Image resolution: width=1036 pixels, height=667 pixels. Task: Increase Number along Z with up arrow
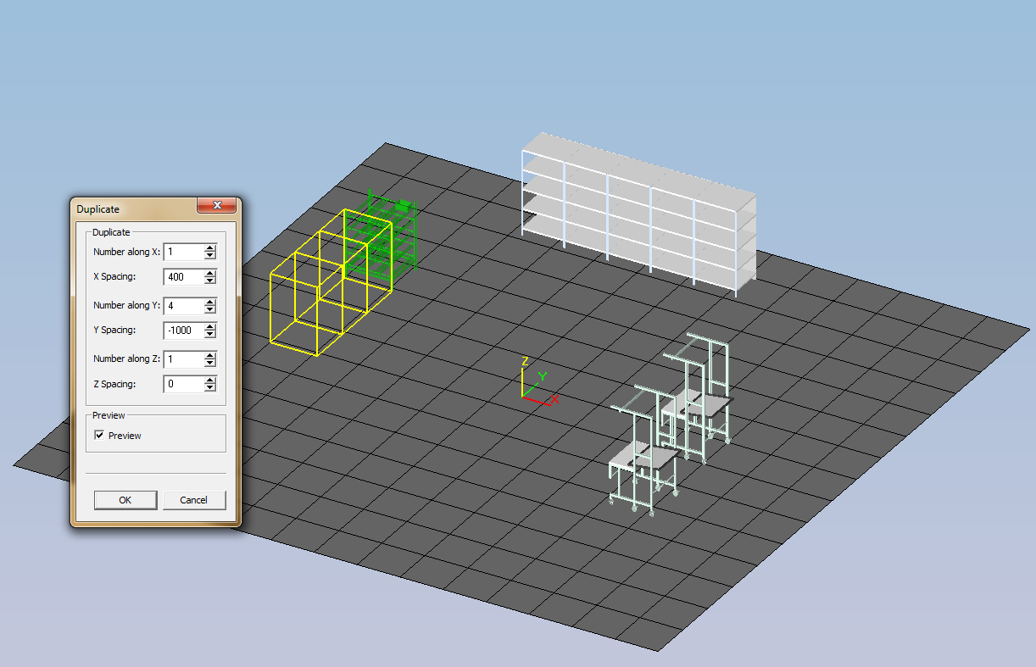(x=210, y=356)
